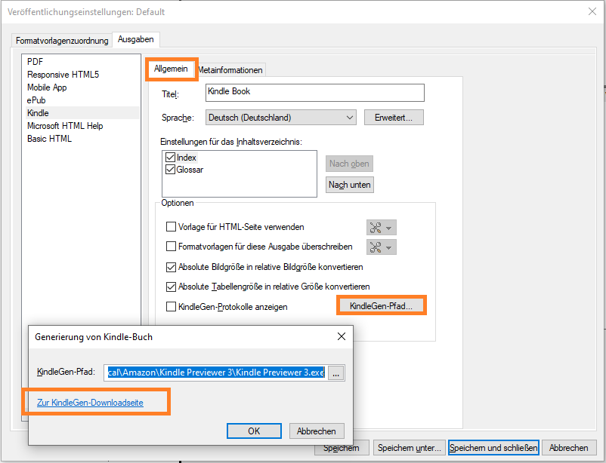Click the KindleGen-Pfad... button
Image resolution: width=606 pixels, height=463 pixels.
pyautogui.click(x=381, y=305)
